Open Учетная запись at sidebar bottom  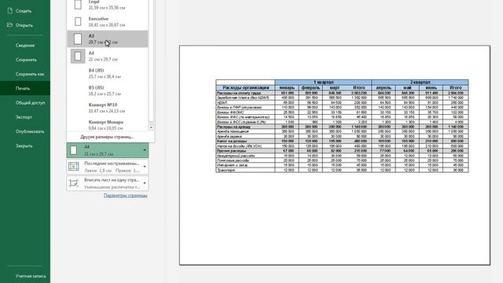31,276
